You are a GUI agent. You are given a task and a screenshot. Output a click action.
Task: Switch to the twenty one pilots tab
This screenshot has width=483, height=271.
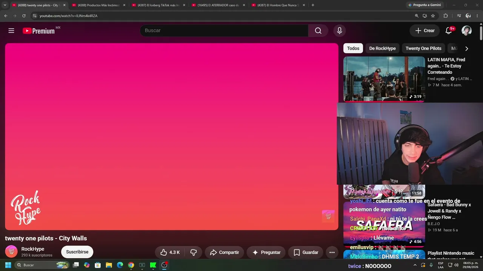coord(39,5)
